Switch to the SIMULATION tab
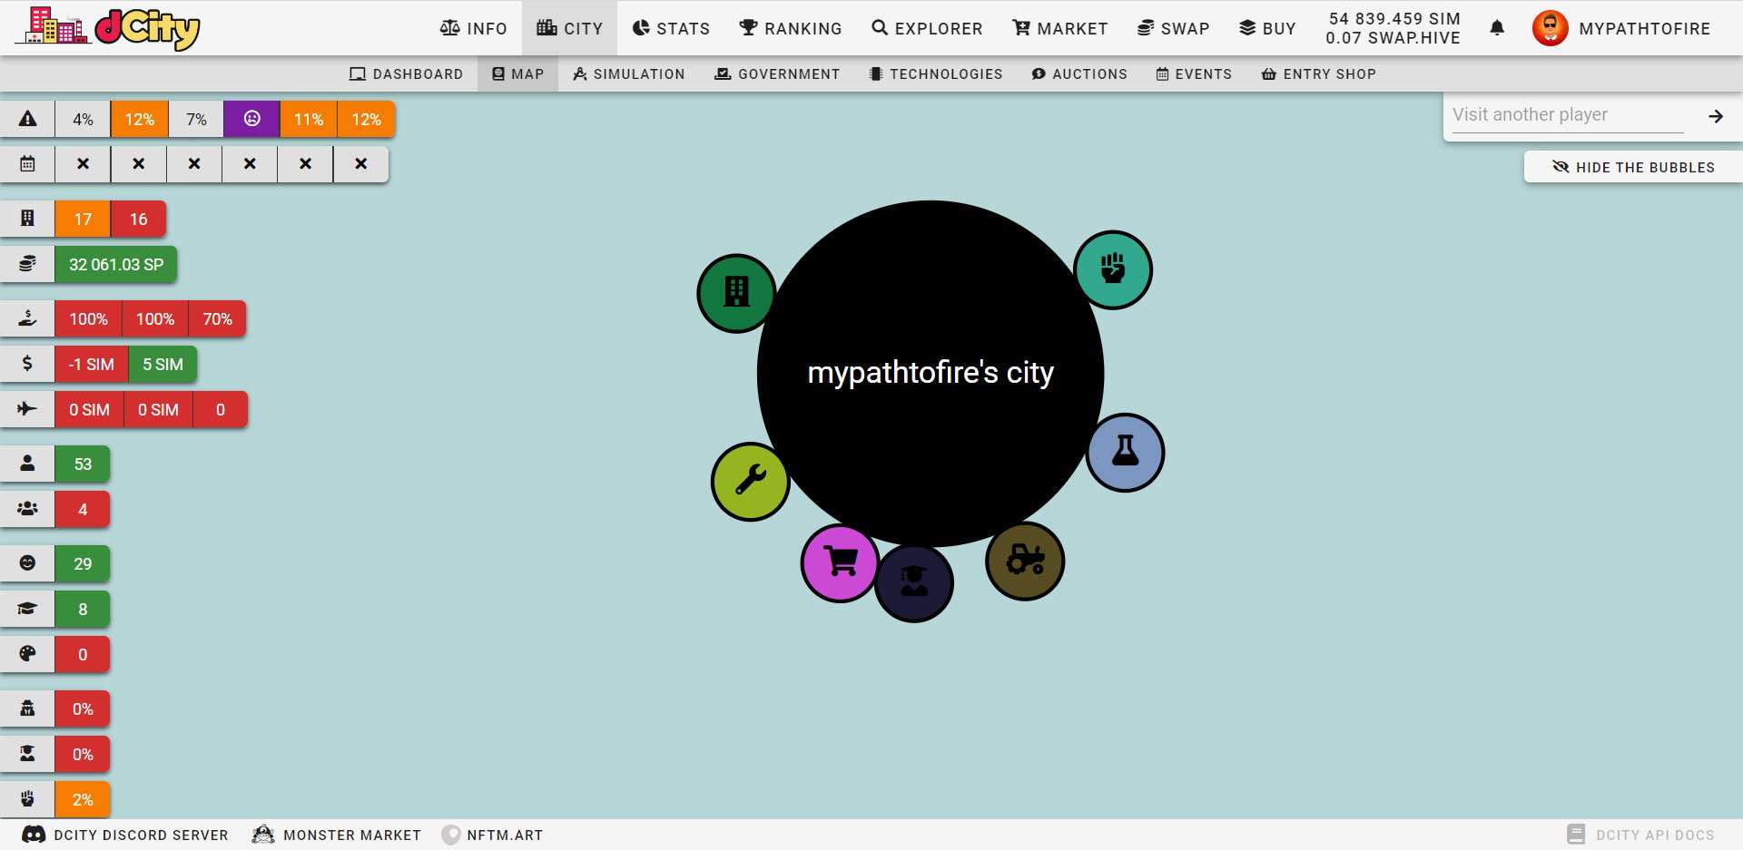This screenshot has width=1743, height=850. (628, 73)
